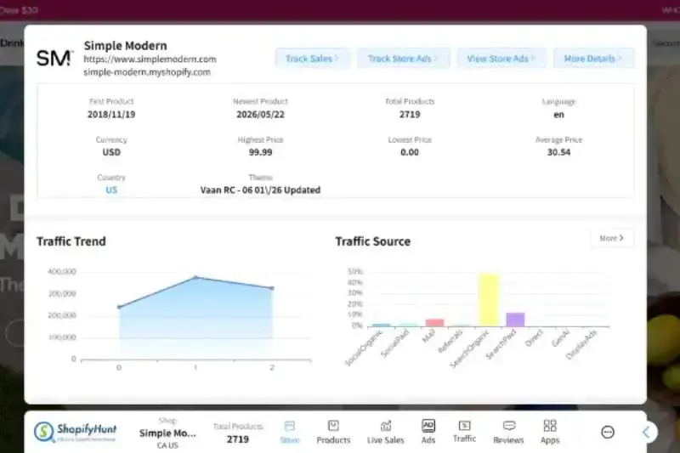Image resolution: width=680 pixels, height=453 pixels.
Task: Collapse the panel with left chevron arrow
Action: pos(646,432)
